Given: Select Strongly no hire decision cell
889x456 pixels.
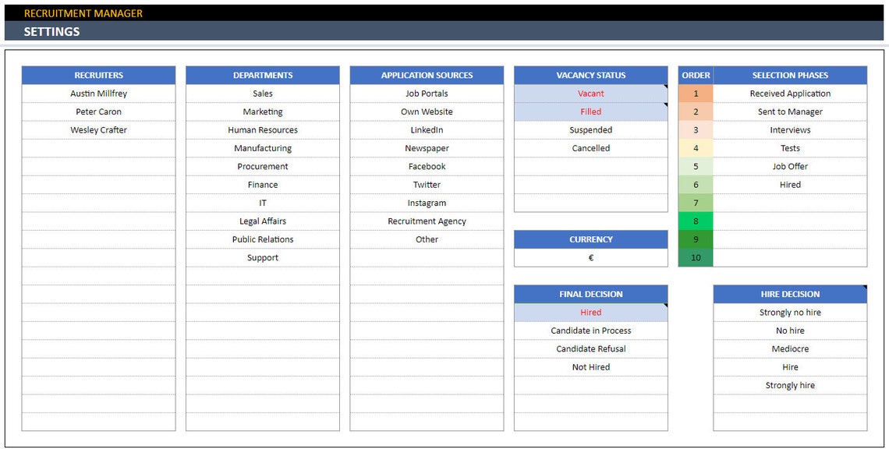Looking at the screenshot, I should pyautogui.click(x=790, y=312).
